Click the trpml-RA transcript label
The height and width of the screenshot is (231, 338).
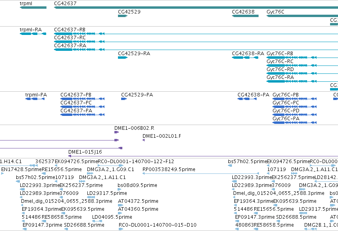31,30
